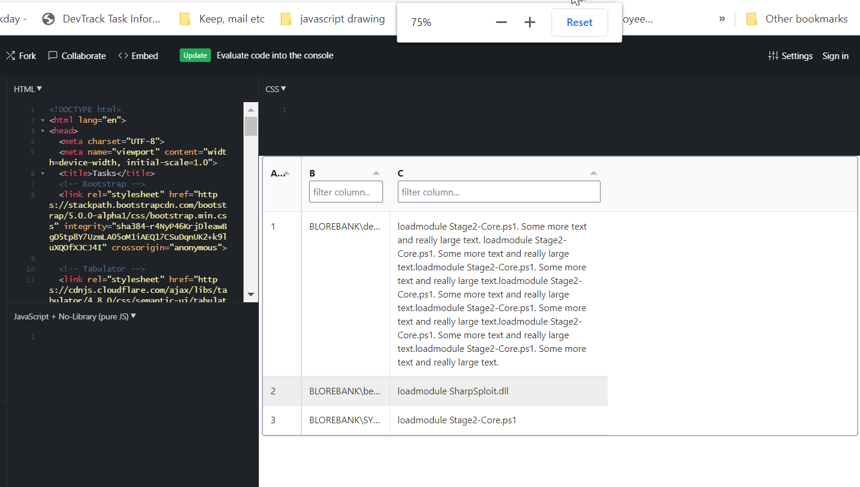Open the Collaborate option
The width and height of the screenshot is (860, 487).
pos(77,55)
